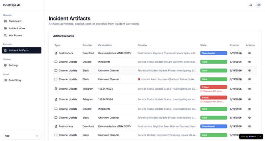Click the BriefOps AI logo title
The image size is (265, 141).
pos(12,5)
